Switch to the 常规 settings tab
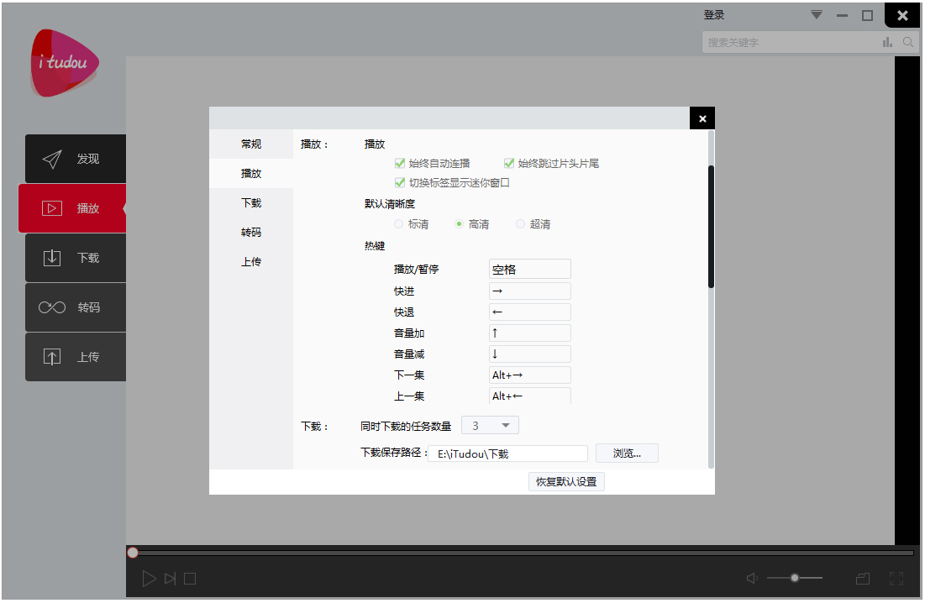Screen dimensions: 925x603 coord(250,144)
